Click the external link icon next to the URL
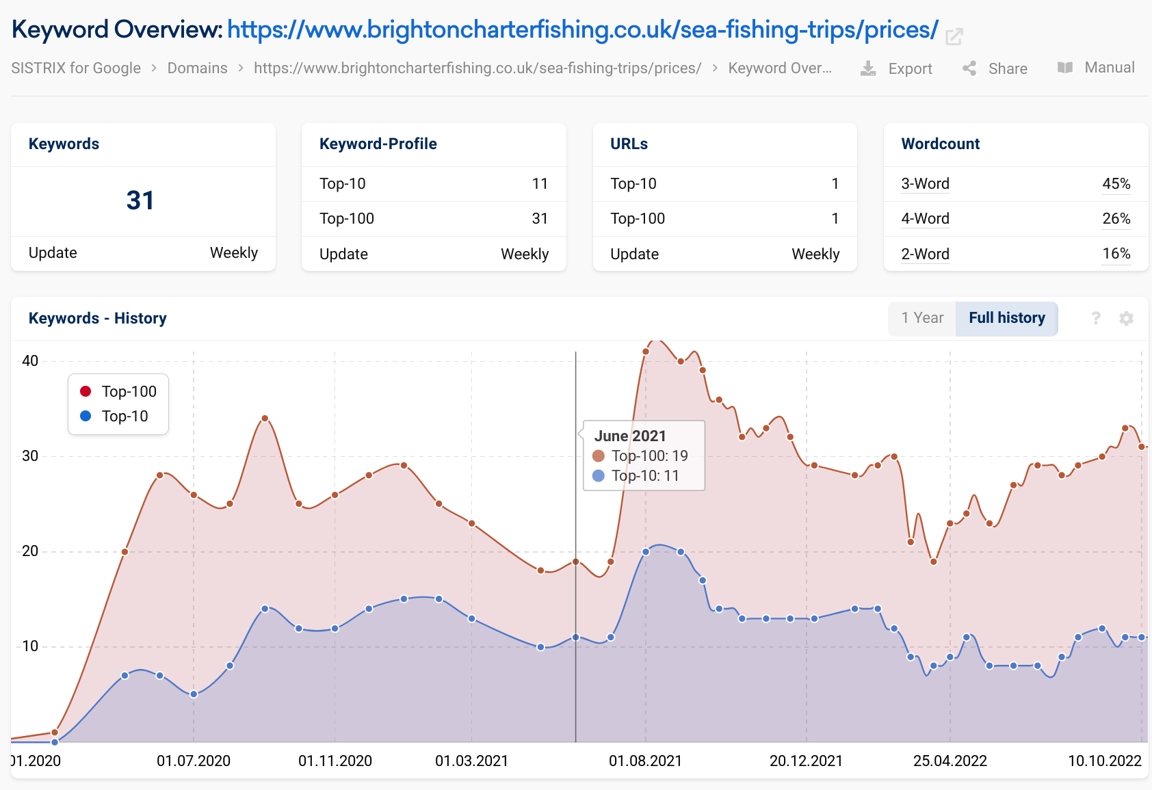The height and width of the screenshot is (790, 1152). 955,36
